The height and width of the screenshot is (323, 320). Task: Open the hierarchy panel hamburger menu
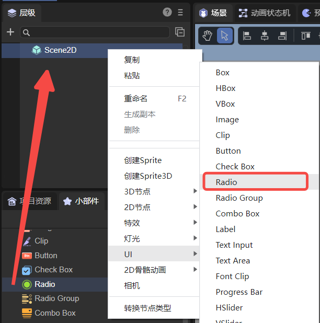[180, 13]
